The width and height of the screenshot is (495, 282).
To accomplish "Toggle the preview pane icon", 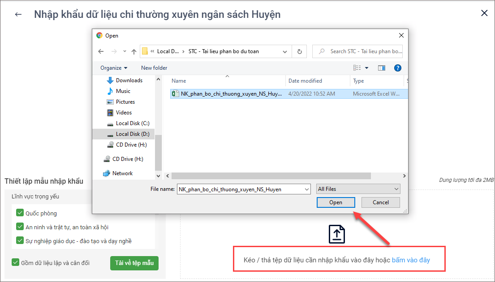I will coord(382,68).
